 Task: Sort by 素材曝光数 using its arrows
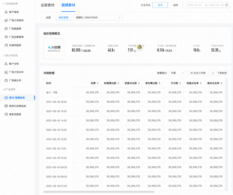(x=159, y=83)
